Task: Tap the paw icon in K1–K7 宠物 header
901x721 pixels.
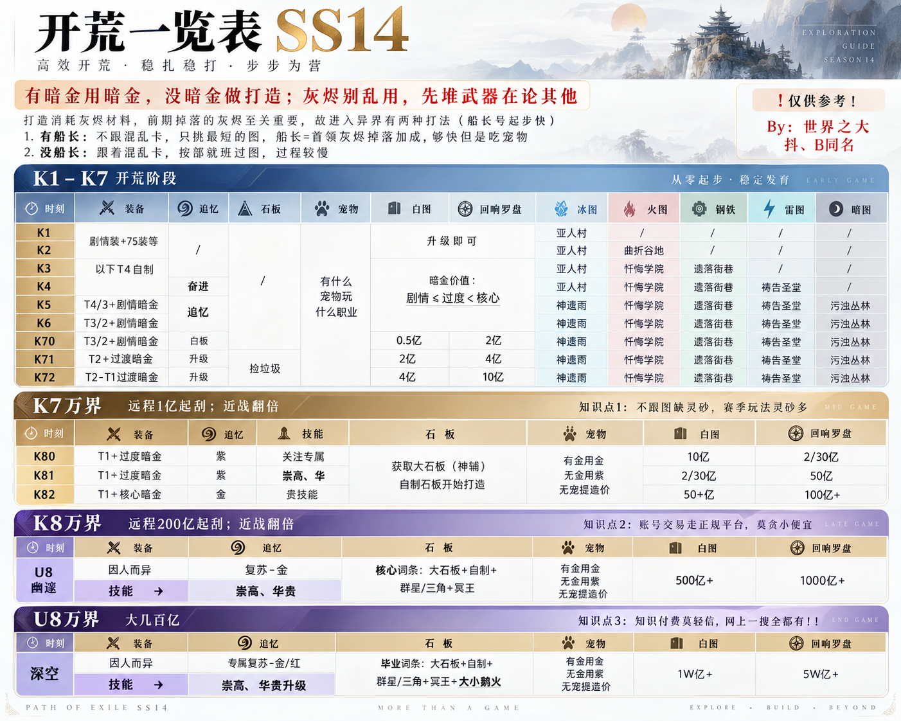Action: click(322, 208)
